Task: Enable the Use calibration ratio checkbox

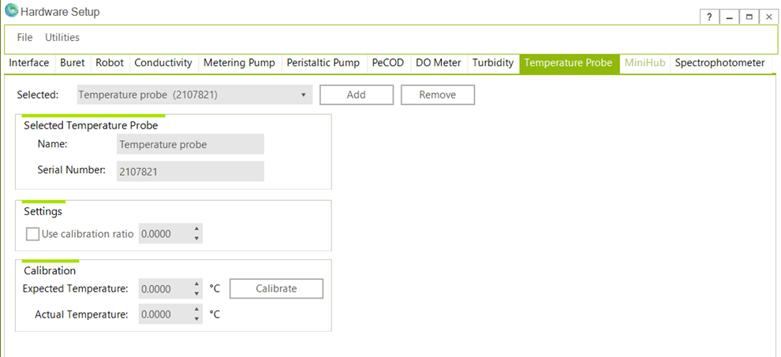Action: click(x=32, y=234)
